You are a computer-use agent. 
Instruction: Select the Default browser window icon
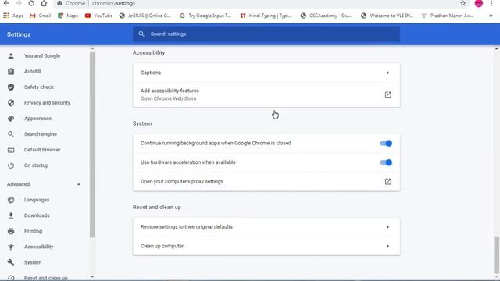[x=11, y=150]
